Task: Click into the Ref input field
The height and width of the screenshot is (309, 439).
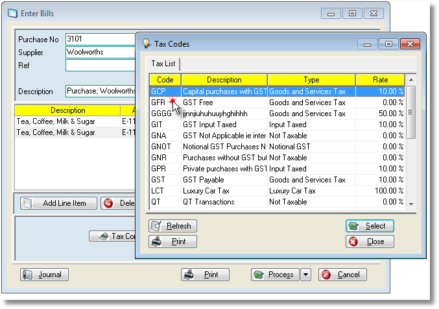Action: click(x=101, y=66)
